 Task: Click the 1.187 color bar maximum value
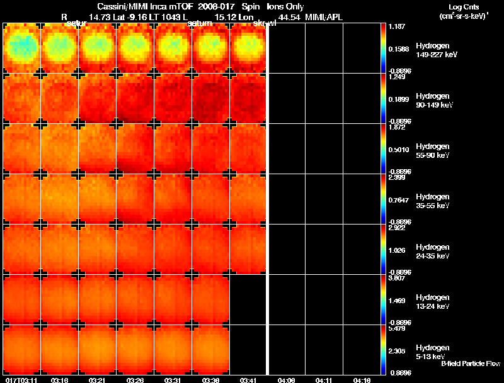coord(397,26)
